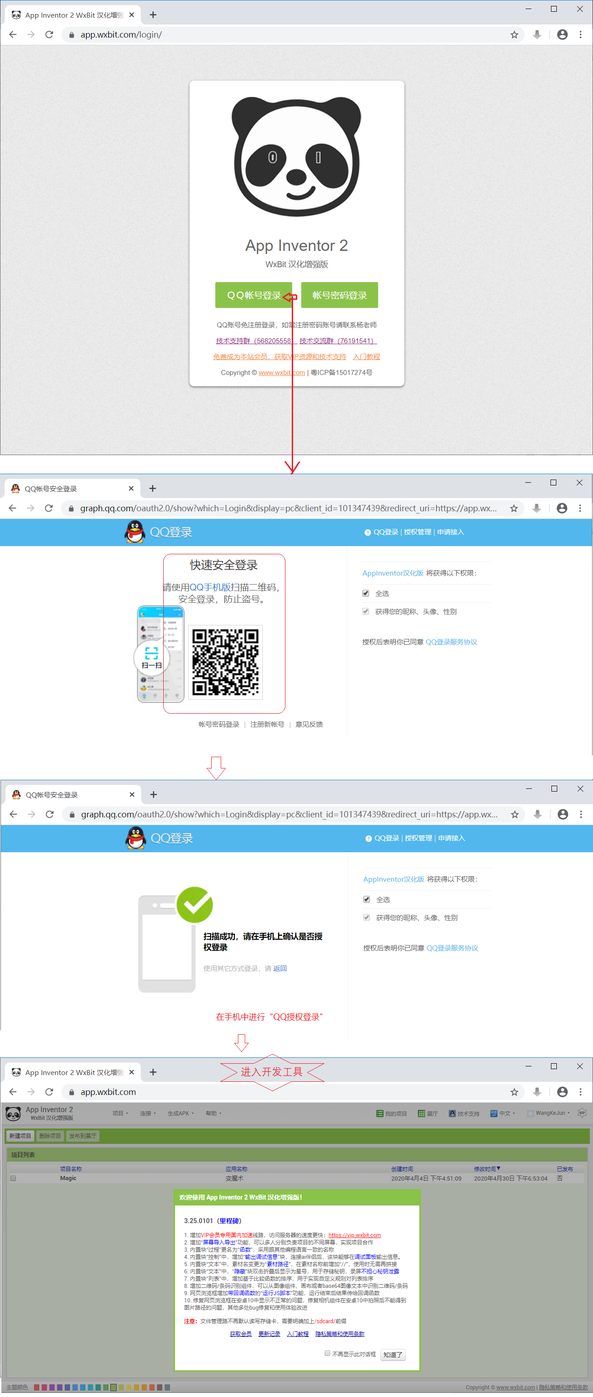The width and height of the screenshot is (593, 1397).
Task: Bookmark the app.wxbit.com/login page with the star
Action: [x=514, y=35]
